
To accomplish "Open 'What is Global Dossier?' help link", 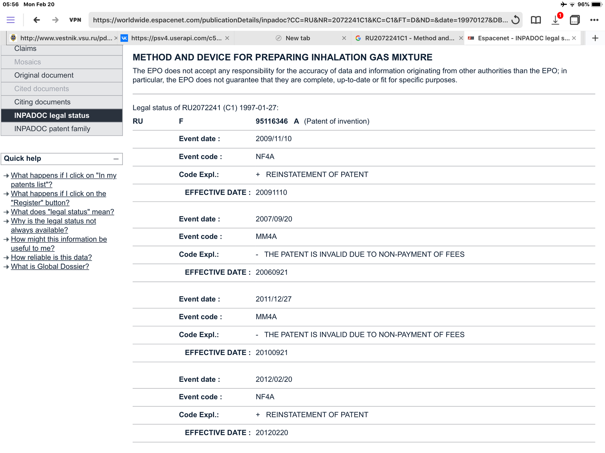I will 50,266.
